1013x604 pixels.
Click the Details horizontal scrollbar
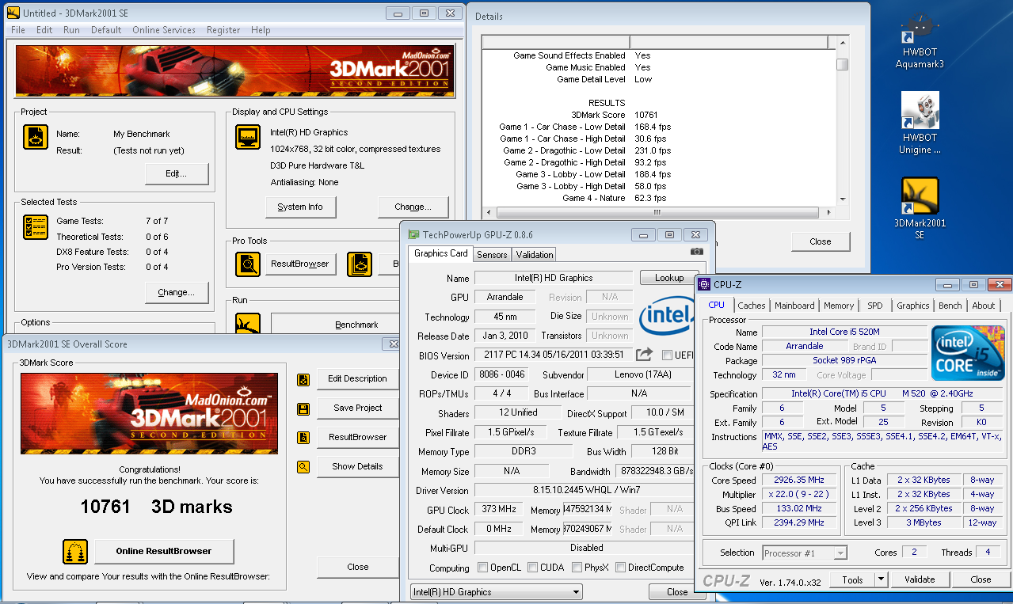coord(659,212)
